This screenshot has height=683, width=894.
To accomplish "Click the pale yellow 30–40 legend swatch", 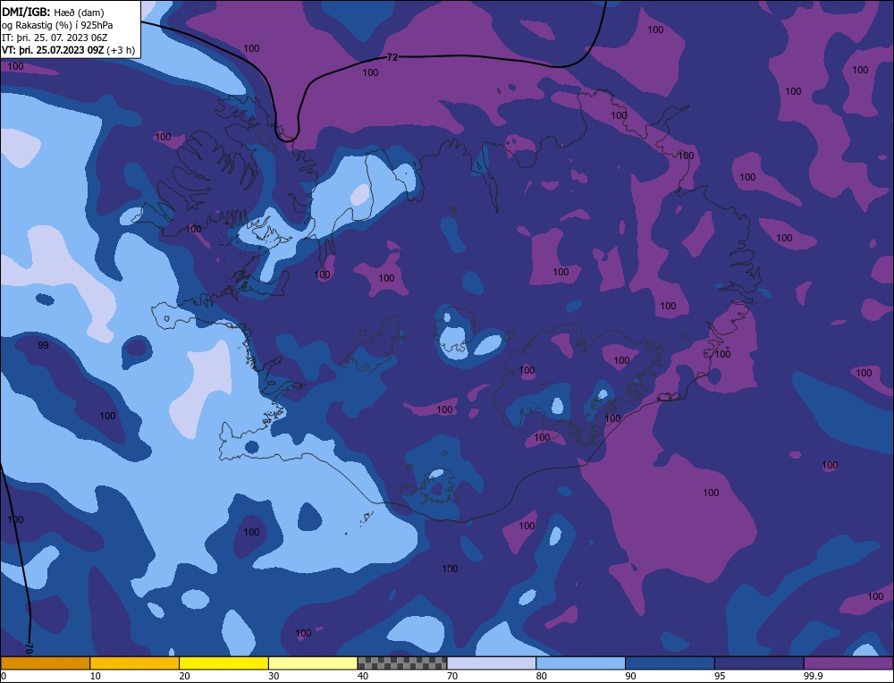I will (313, 662).
